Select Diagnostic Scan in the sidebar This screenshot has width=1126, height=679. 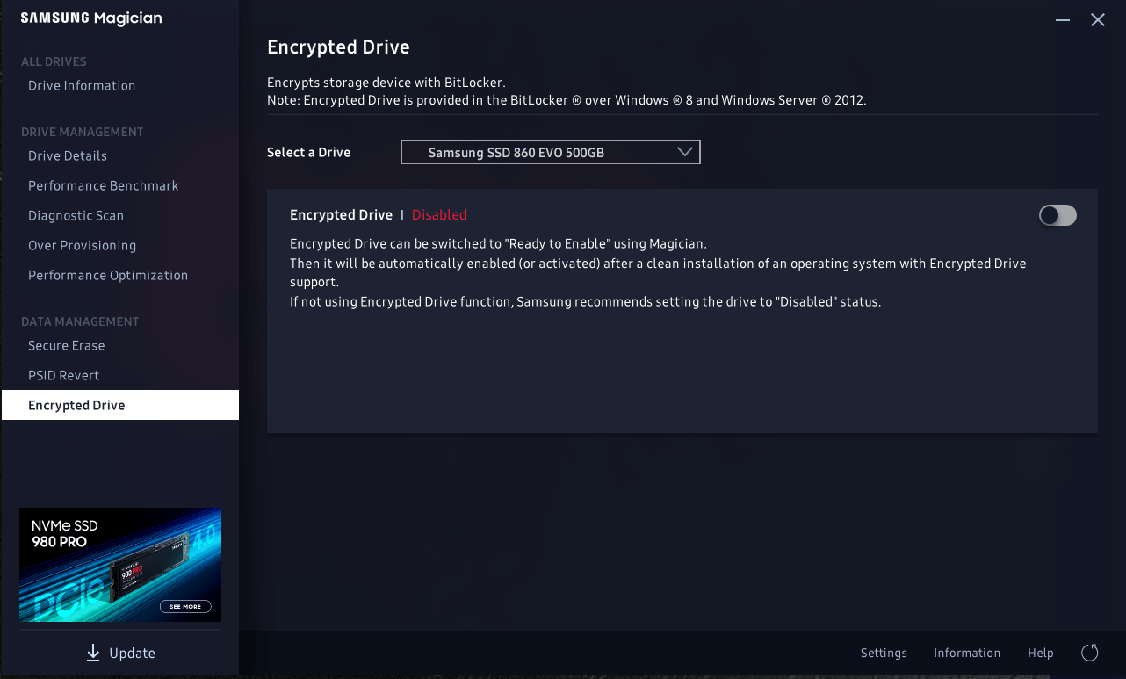click(76, 215)
